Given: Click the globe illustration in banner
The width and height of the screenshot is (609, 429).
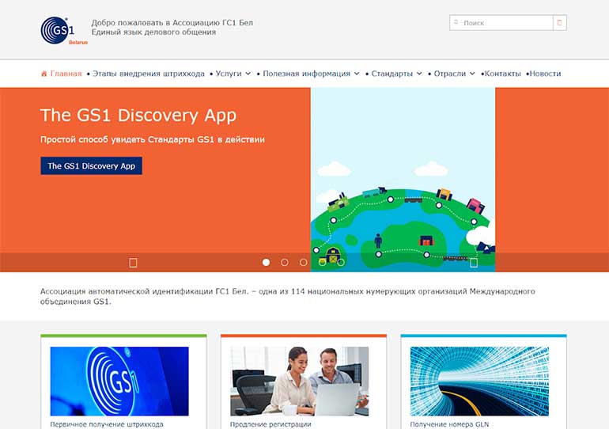Looking at the screenshot, I should pos(403,180).
